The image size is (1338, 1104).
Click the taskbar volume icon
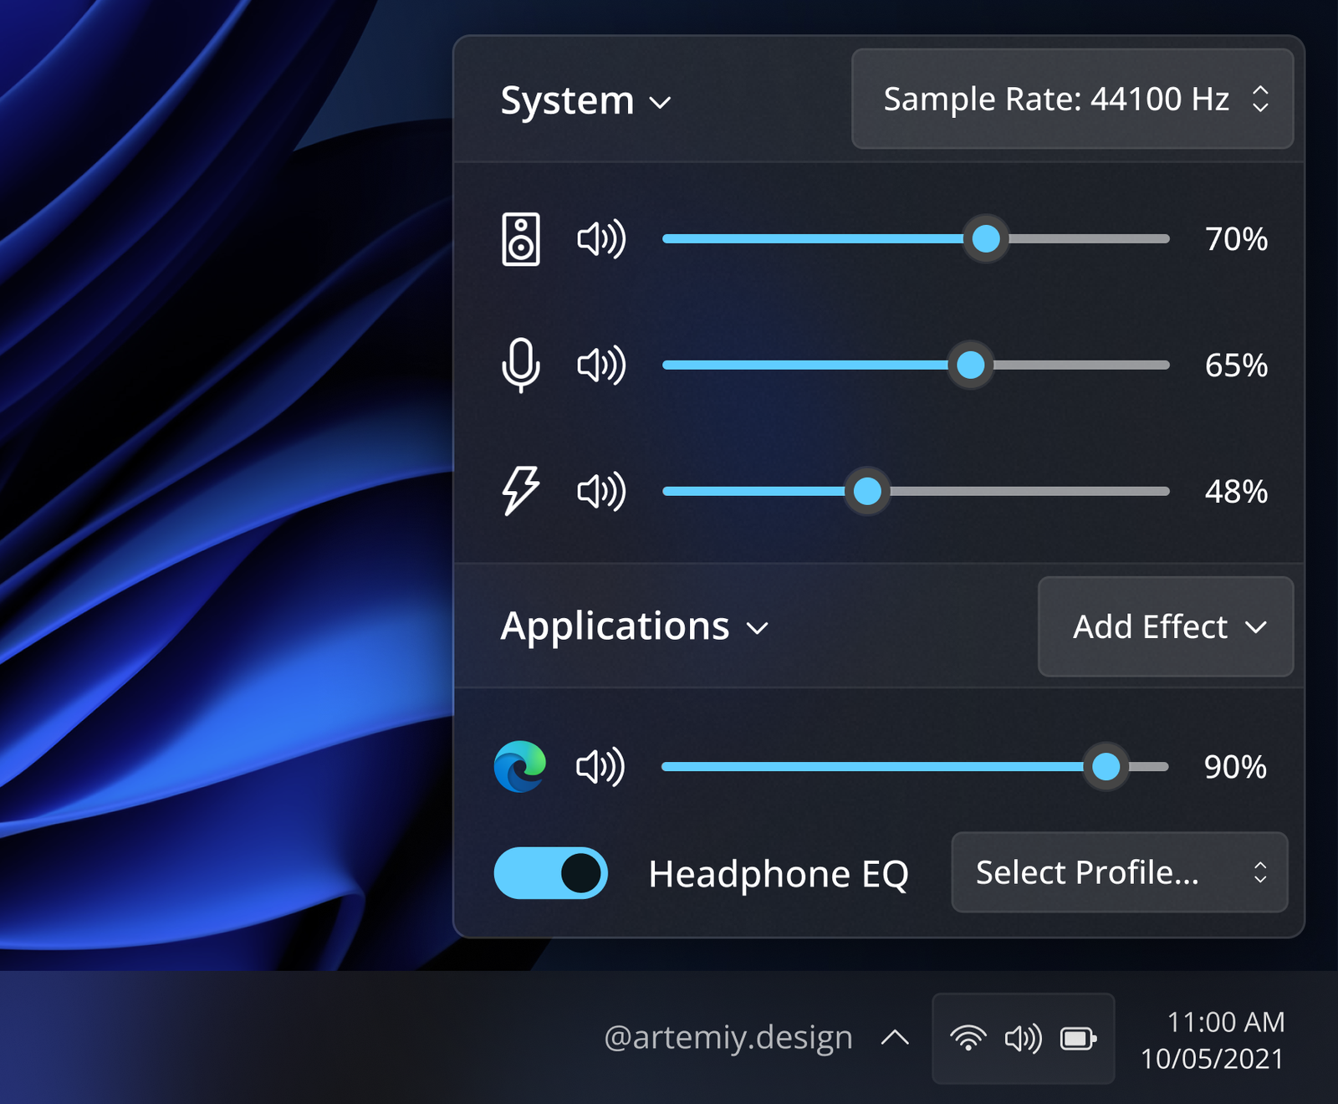[1023, 1039]
